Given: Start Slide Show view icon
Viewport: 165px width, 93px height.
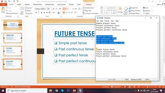Looking at the screenshot, I should 139,87.
